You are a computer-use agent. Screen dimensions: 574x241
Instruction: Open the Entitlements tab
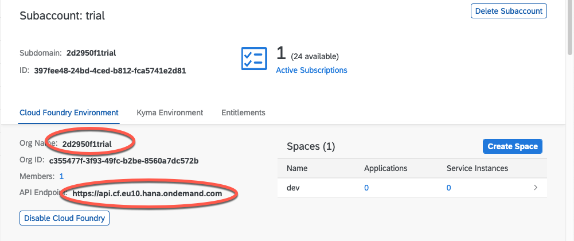243,112
